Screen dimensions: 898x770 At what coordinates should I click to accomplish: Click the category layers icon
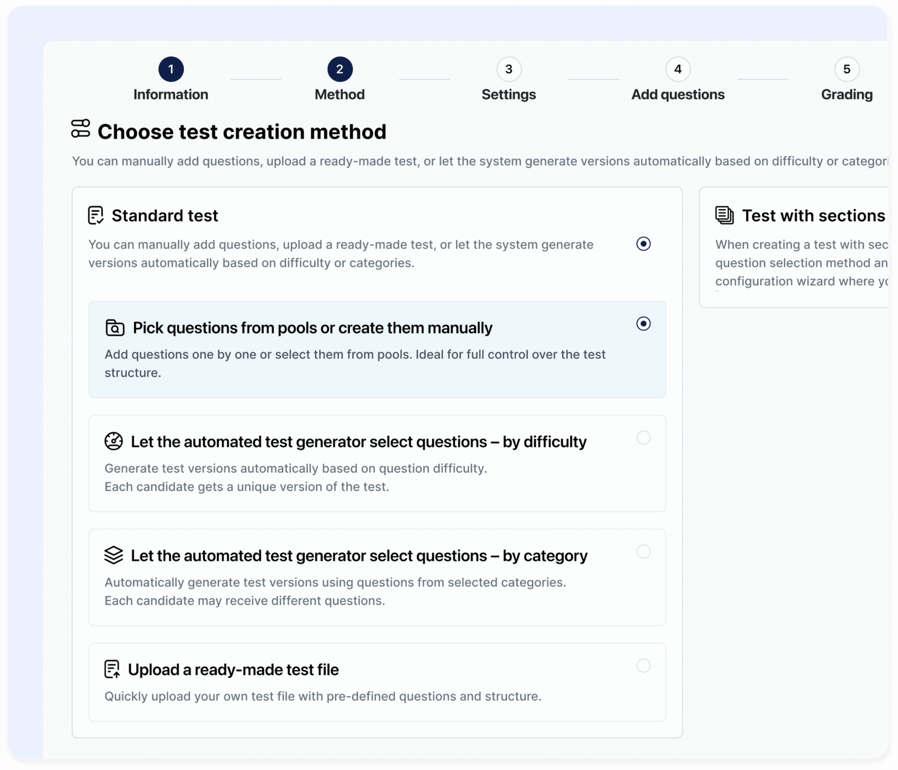coord(113,555)
